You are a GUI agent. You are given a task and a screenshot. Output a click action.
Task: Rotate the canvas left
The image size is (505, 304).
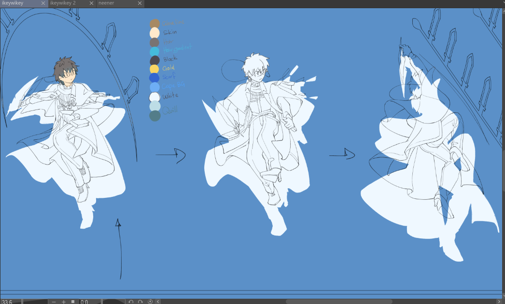pyautogui.click(x=131, y=302)
